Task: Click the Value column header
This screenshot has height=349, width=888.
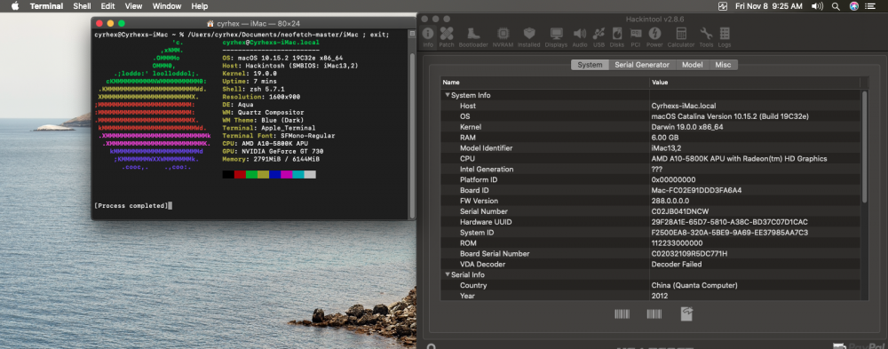Action: coord(754,83)
